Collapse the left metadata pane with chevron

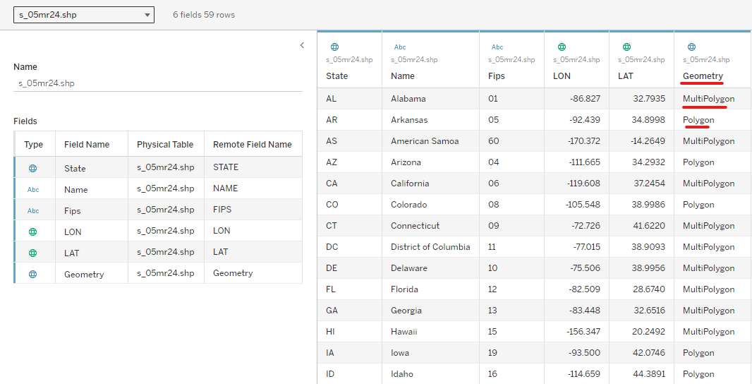click(302, 45)
